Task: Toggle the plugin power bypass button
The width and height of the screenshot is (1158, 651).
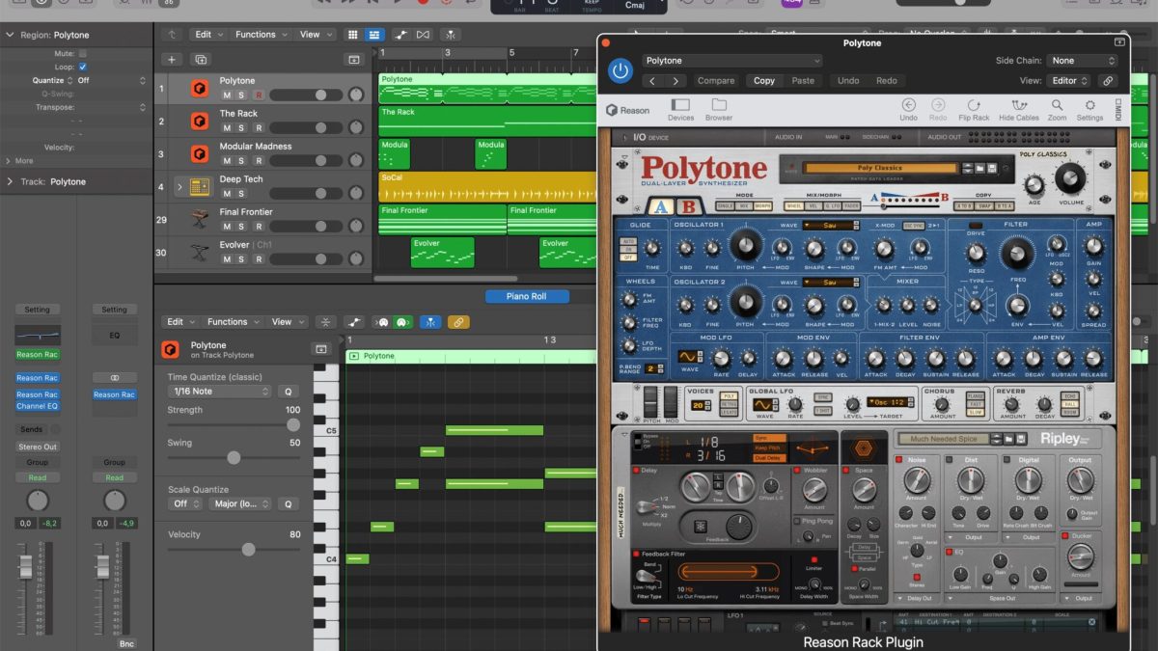Action: coord(620,69)
